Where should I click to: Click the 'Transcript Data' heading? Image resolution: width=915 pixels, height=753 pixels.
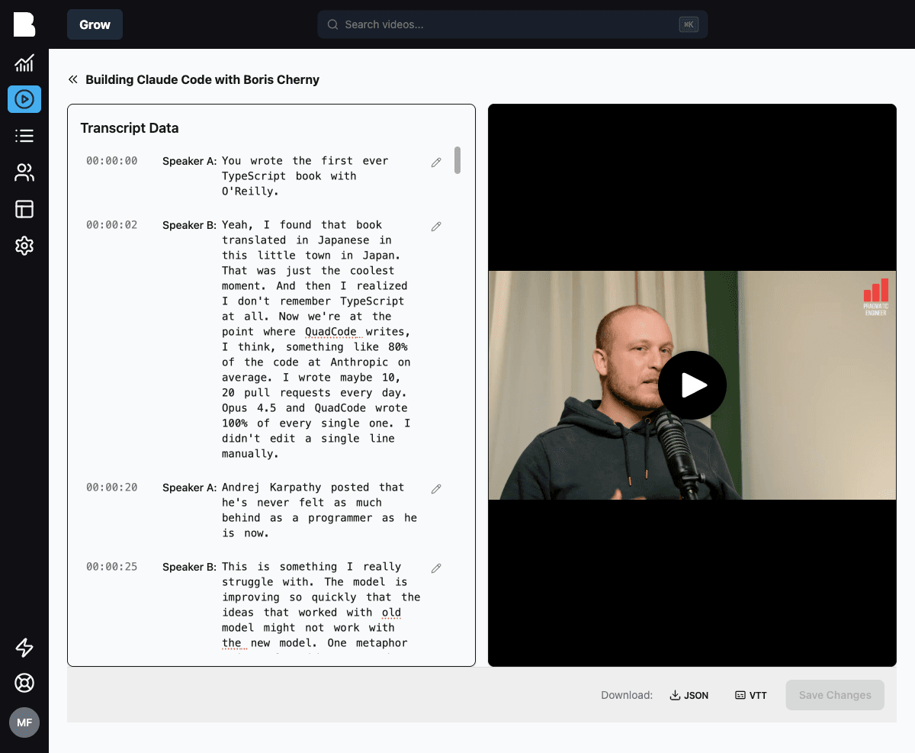tap(130, 128)
